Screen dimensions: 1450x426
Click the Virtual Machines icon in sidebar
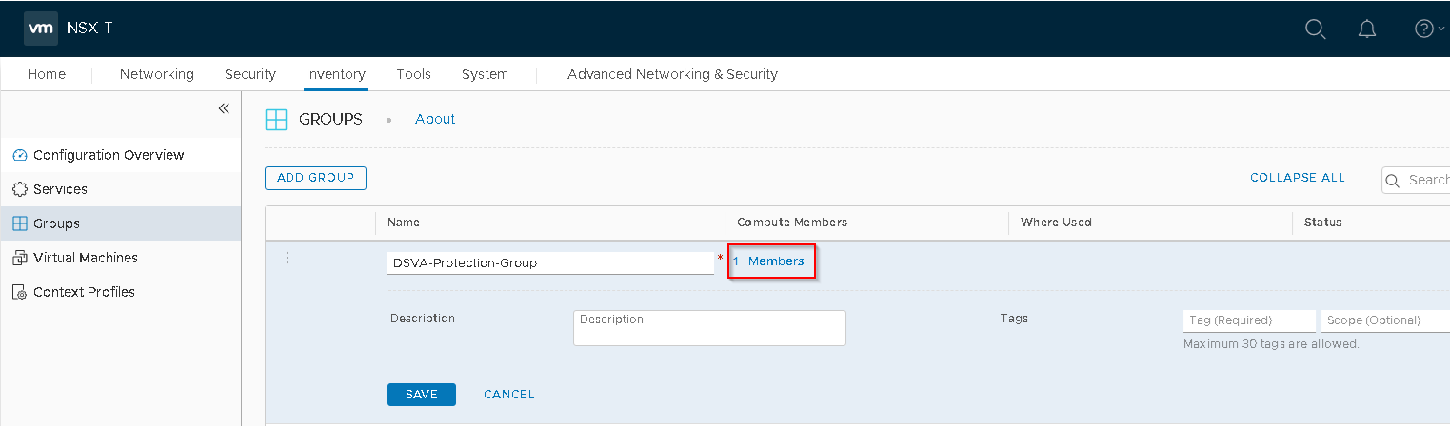(20, 258)
